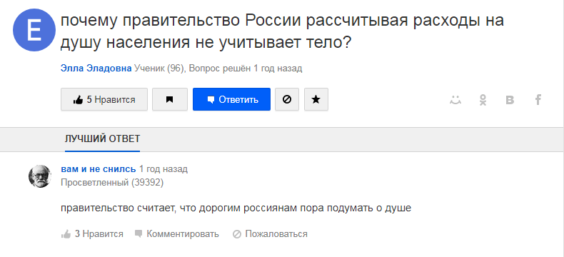
Task: Click the answerer's Freud avatar photo
Action: pyautogui.click(x=39, y=176)
